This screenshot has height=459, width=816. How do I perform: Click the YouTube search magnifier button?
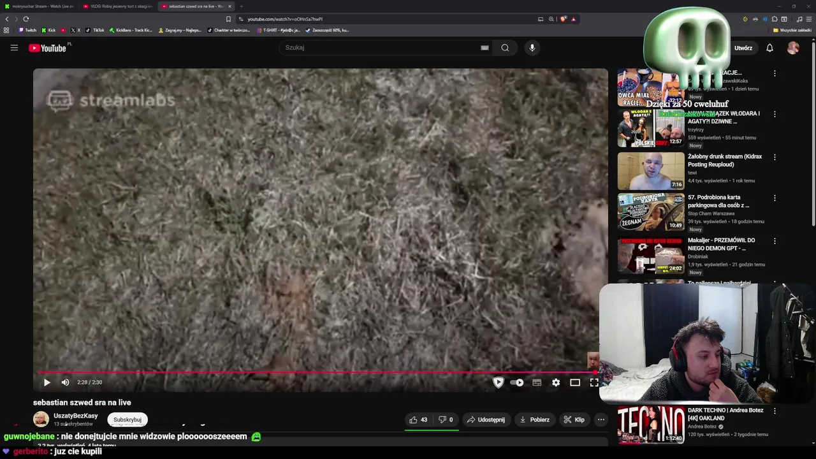tap(505, 48)
